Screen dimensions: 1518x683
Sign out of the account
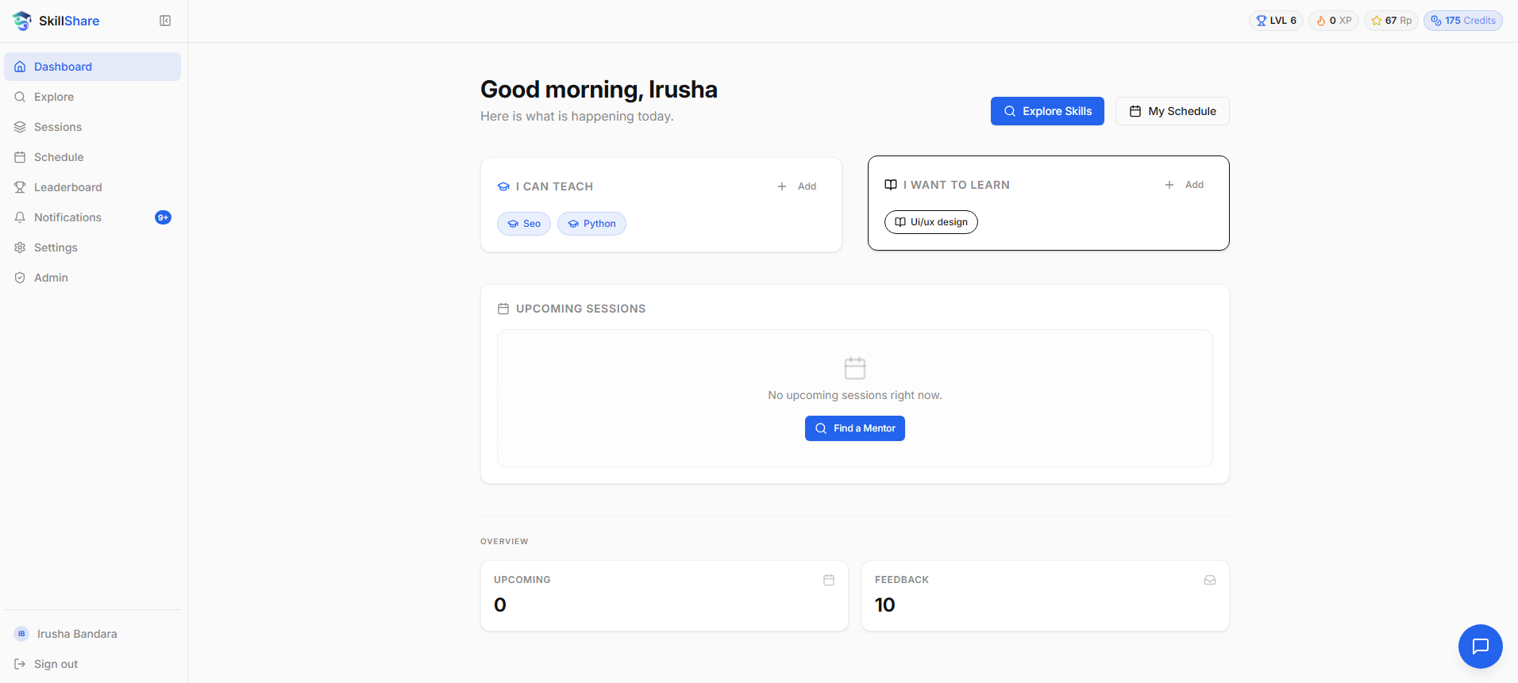[x=92, y=664]
